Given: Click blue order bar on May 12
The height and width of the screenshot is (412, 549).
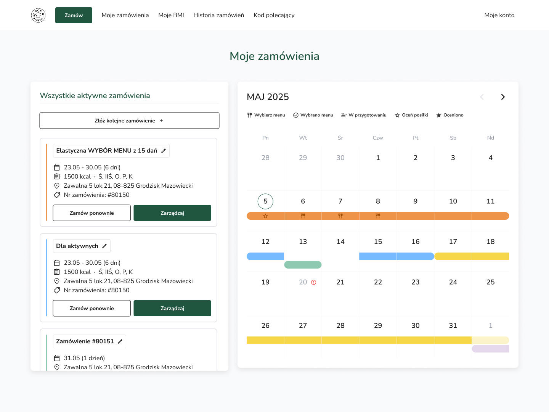Looking at the screenshot, I should pyautogui.click(x=265, y=256).
